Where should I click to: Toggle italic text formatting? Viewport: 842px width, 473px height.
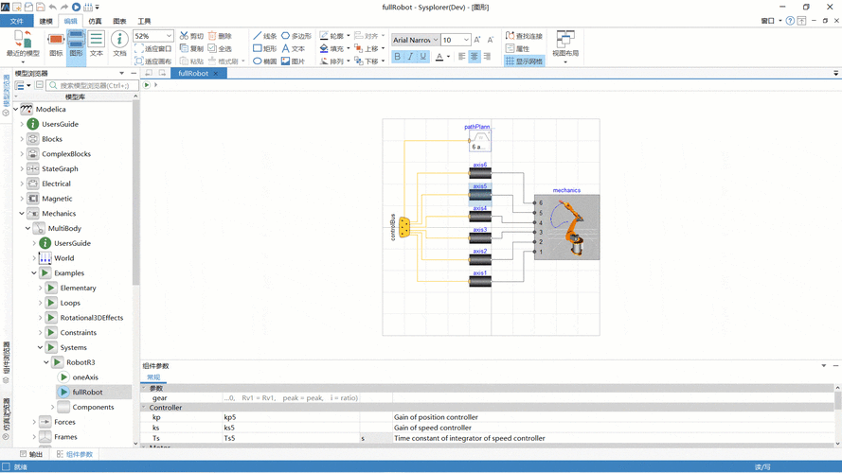[x=410, y=57]
